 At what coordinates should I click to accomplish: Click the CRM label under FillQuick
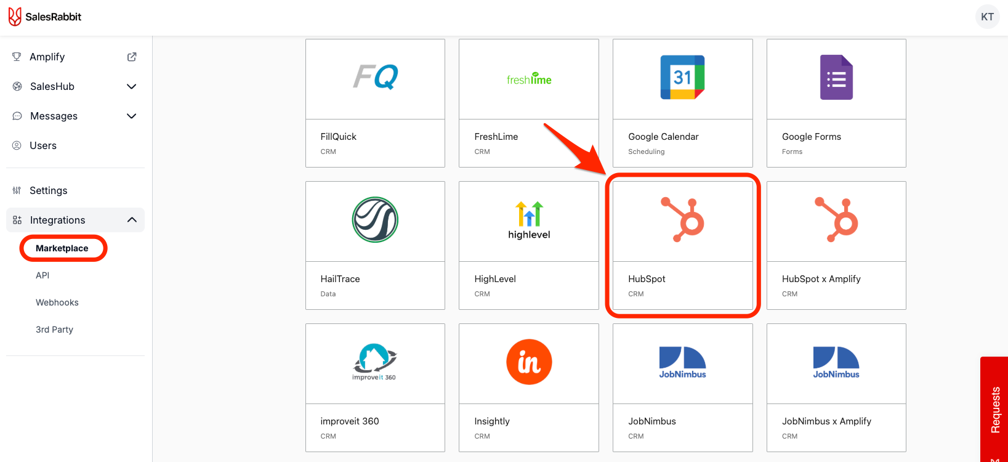(x=328, y=152)
